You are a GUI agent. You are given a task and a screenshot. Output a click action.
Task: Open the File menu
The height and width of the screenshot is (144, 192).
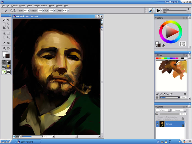(x=3, y=5)
